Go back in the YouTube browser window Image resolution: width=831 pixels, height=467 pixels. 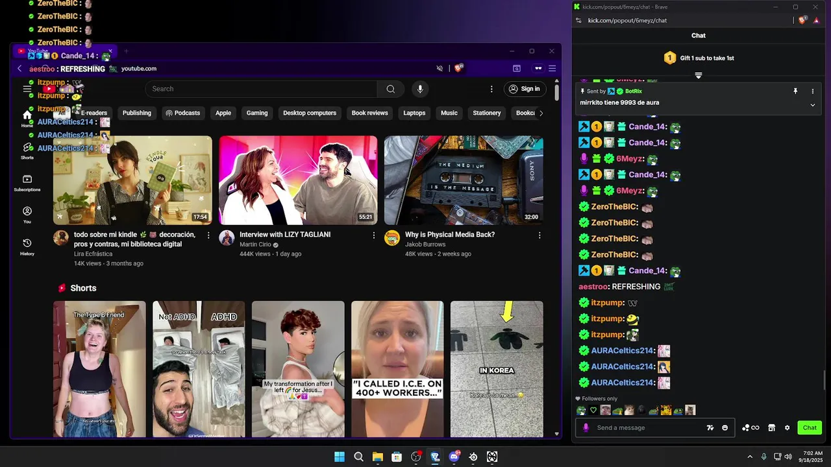[x=19, y=68]
